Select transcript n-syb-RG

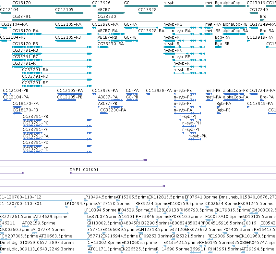pyautogui.click(x=173, y=24)
